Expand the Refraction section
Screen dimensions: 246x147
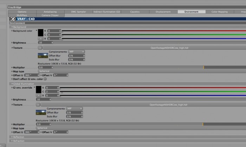pyautogui.click(x=12, y=141)
